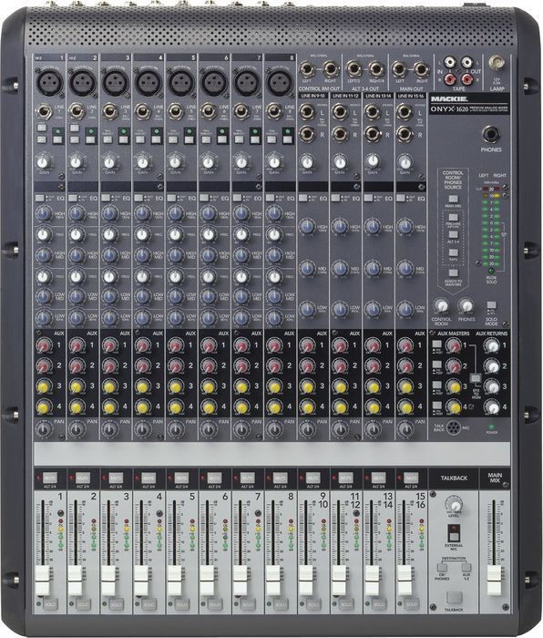Click the PHONES headphone jack

tap(491, 134)
